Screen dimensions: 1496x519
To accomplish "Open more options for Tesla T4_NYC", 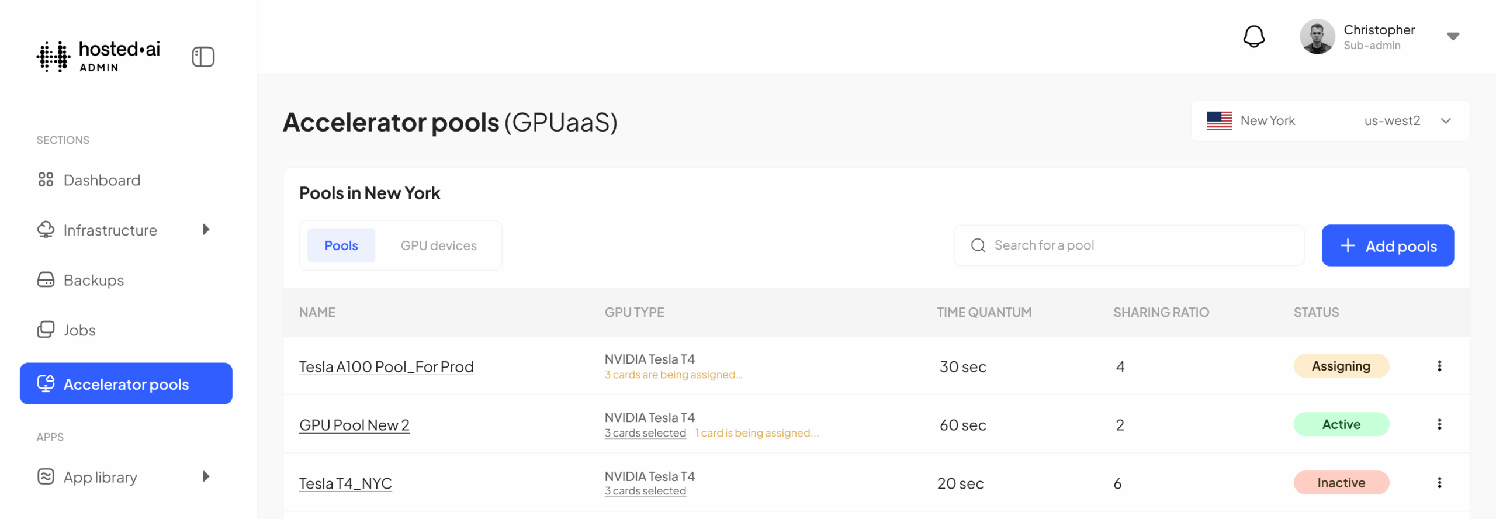I will tap(1439, 483).
